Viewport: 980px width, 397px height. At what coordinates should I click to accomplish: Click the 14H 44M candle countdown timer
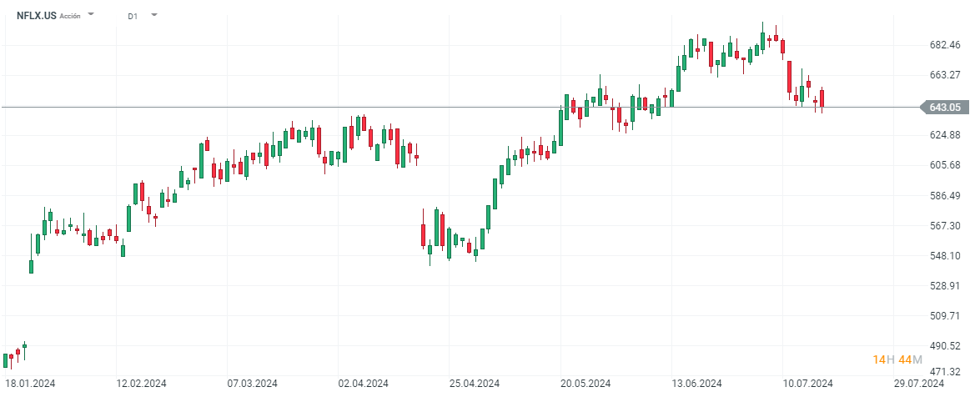[x=897, y=359]
